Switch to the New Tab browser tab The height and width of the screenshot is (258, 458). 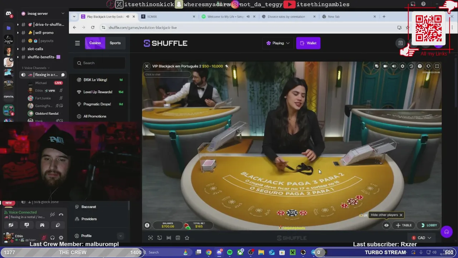(x=349, y=16)
